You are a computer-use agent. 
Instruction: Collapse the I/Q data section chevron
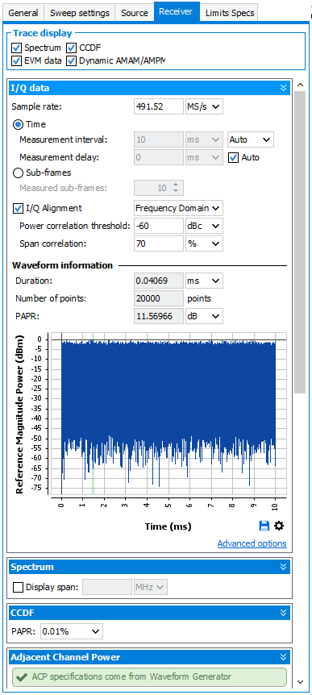click(x=284, y=88)
